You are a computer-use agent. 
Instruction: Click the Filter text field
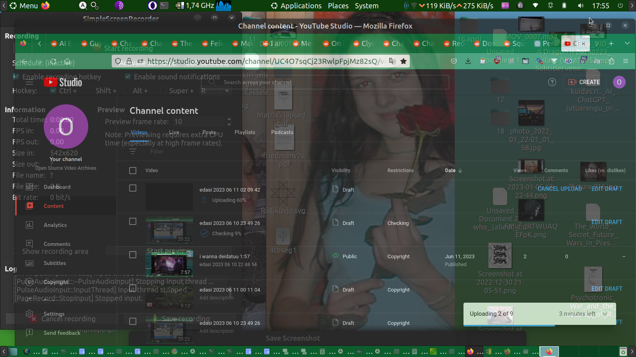point(157,152)
